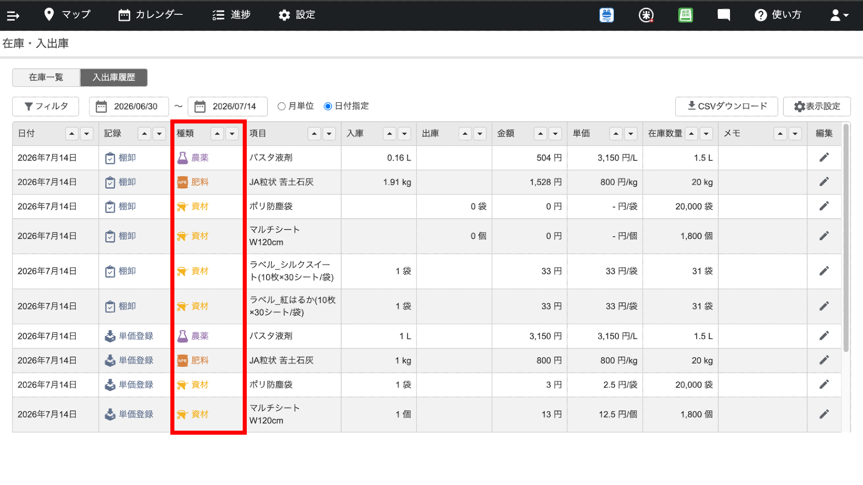Open the green notebook icon
863x485 pixels.
point(685,15)
